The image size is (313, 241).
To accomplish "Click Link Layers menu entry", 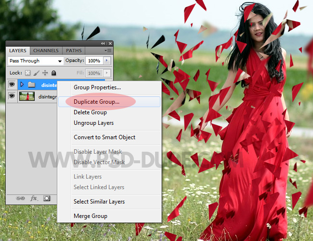I will click(109, 177).
